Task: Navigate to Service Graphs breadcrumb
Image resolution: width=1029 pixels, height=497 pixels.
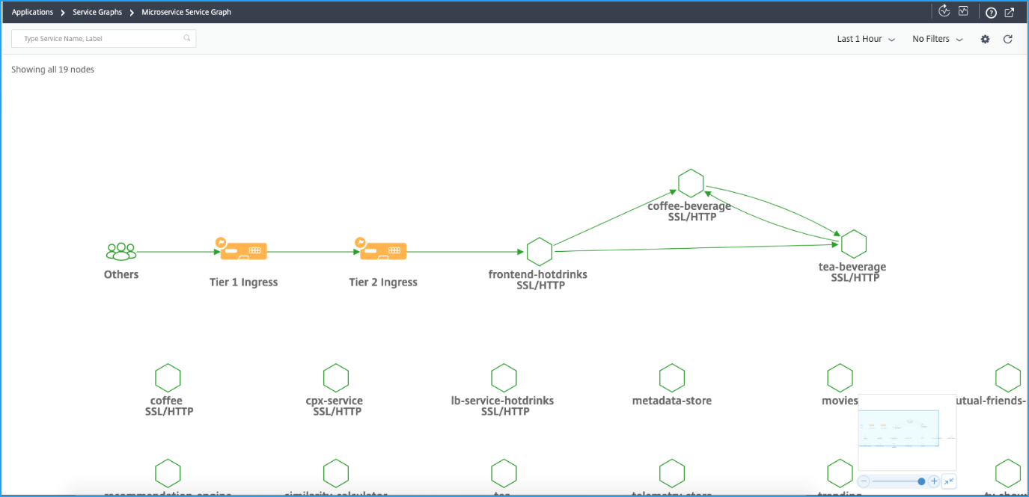Action: coord(97,12)
